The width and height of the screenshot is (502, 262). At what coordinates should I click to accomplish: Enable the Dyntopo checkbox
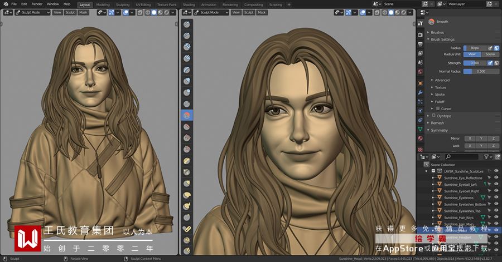tap(434, 116)
